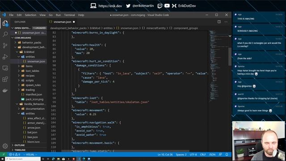Click minecraftentity in the breadcrumb
The image size is (286, 161).
pyautogui.click(x=156, y=28)
